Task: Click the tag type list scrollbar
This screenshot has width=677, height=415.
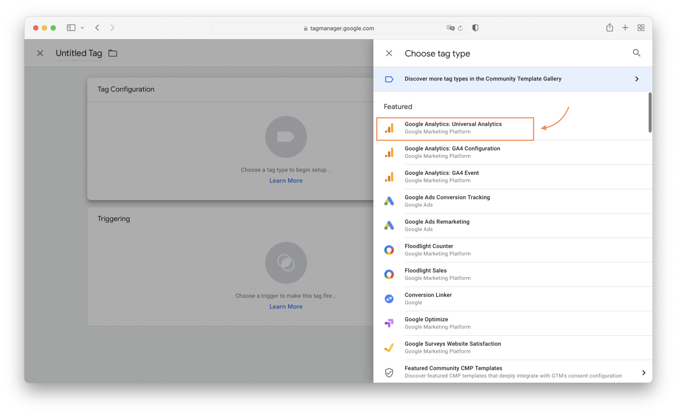Action: tap(650, 112)
